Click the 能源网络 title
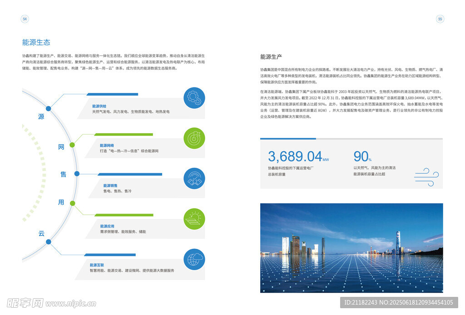 pyautogui.click(x=107, y=145)
